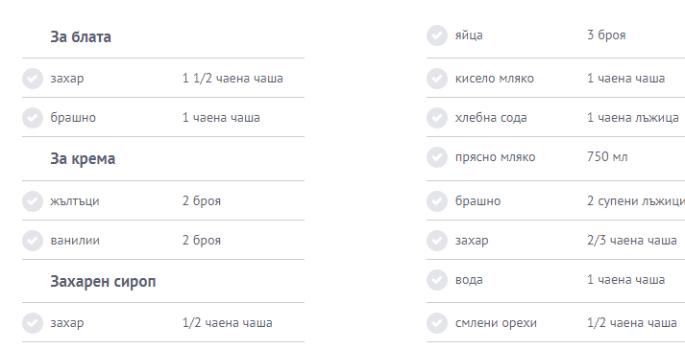Screen dimensions: 685x350
Task: Check off захар 2/3 чаена чаша
Action: (x=437, y=240)
